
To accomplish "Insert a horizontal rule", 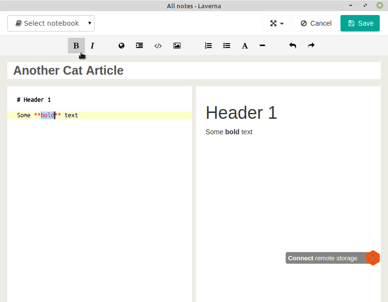I will 262,46.
